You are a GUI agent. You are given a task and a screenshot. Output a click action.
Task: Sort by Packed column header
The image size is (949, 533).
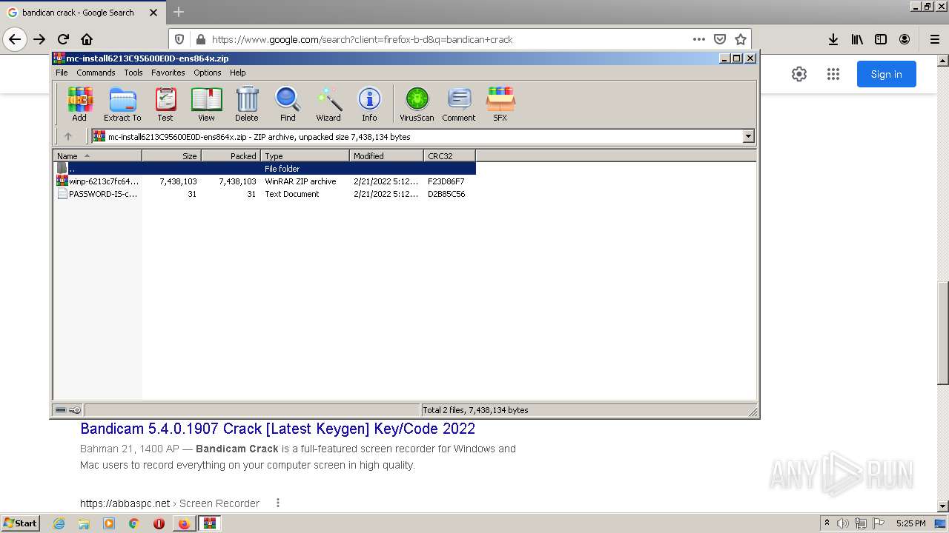pyautogui.click(x=231, y=155)
